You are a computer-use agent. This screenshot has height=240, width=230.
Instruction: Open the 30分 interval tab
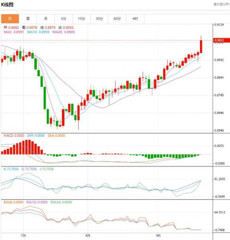99,19
